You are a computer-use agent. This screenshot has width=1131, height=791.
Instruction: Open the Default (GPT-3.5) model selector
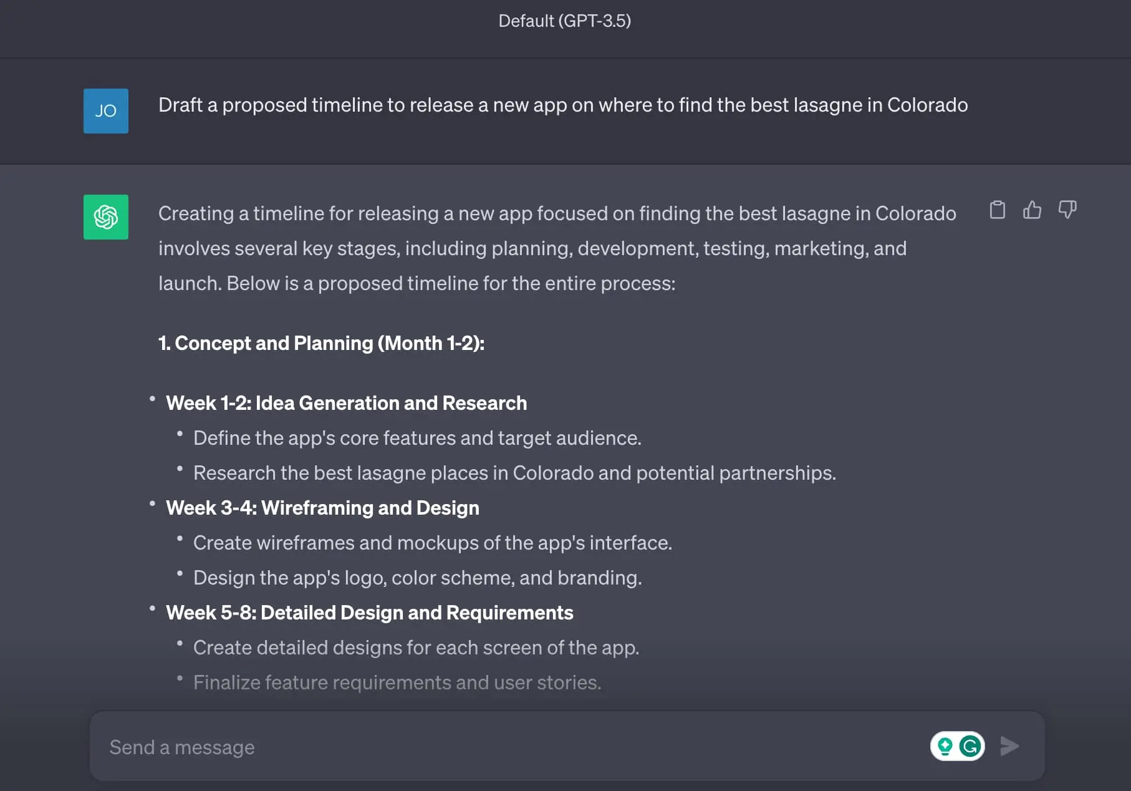pos(564,21)
